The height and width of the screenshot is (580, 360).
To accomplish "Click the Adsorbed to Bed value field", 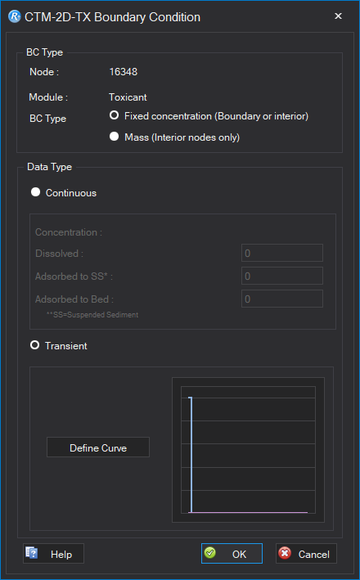I will [282, 299].
